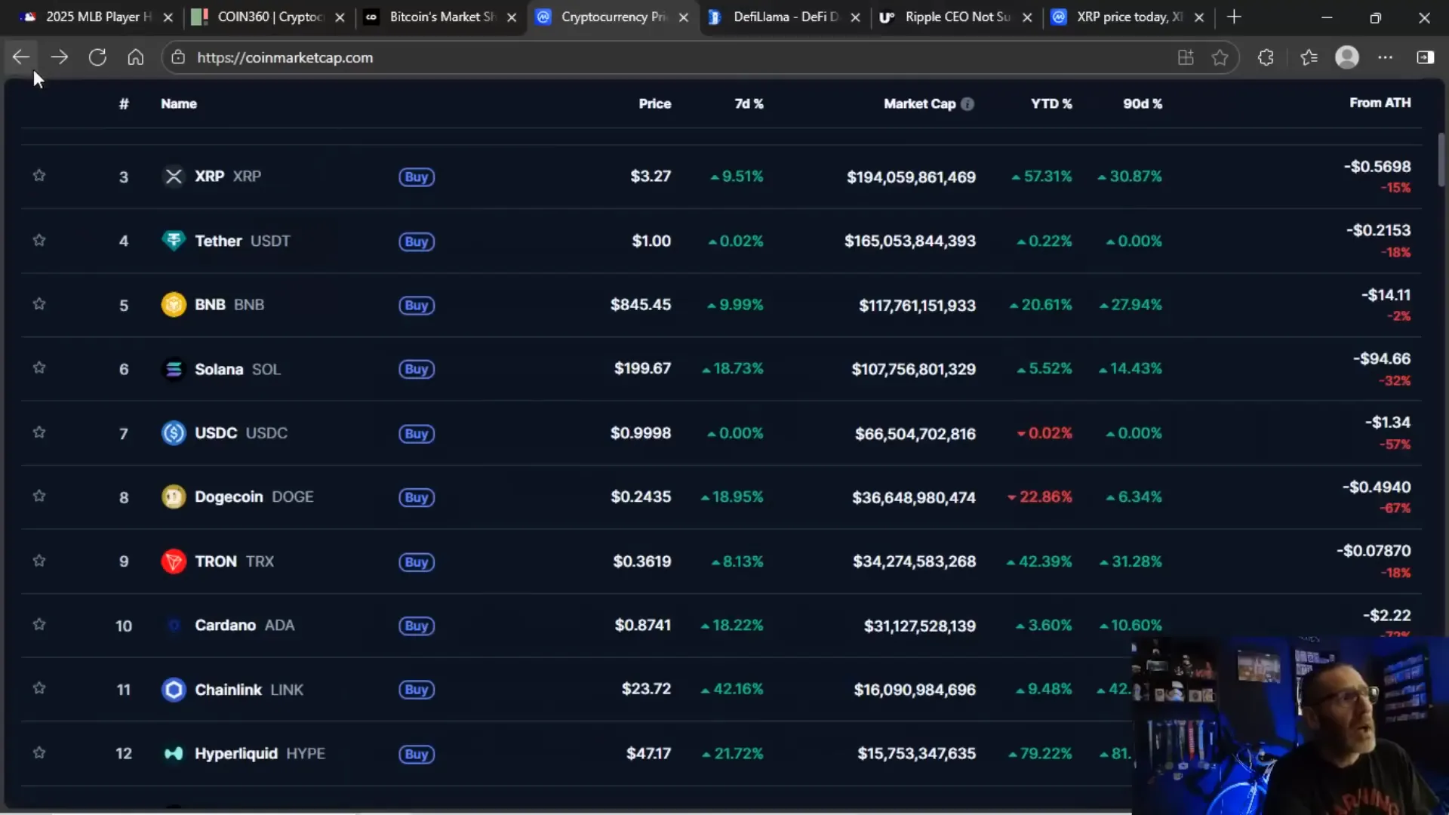Open the Dogecoin DOGE coin link

[x=254, y=497]
